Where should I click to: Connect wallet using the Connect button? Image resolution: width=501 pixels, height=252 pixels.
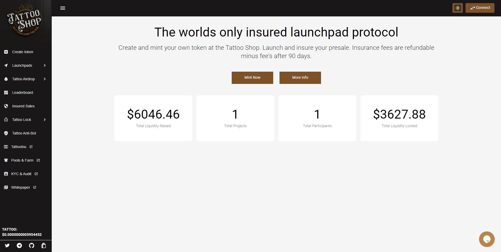coord(480,8)
